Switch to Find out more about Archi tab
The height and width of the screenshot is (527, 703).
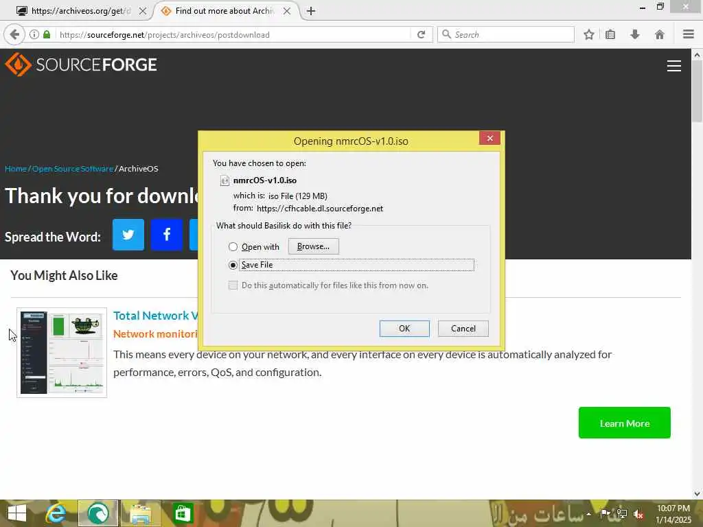(224, 11)
